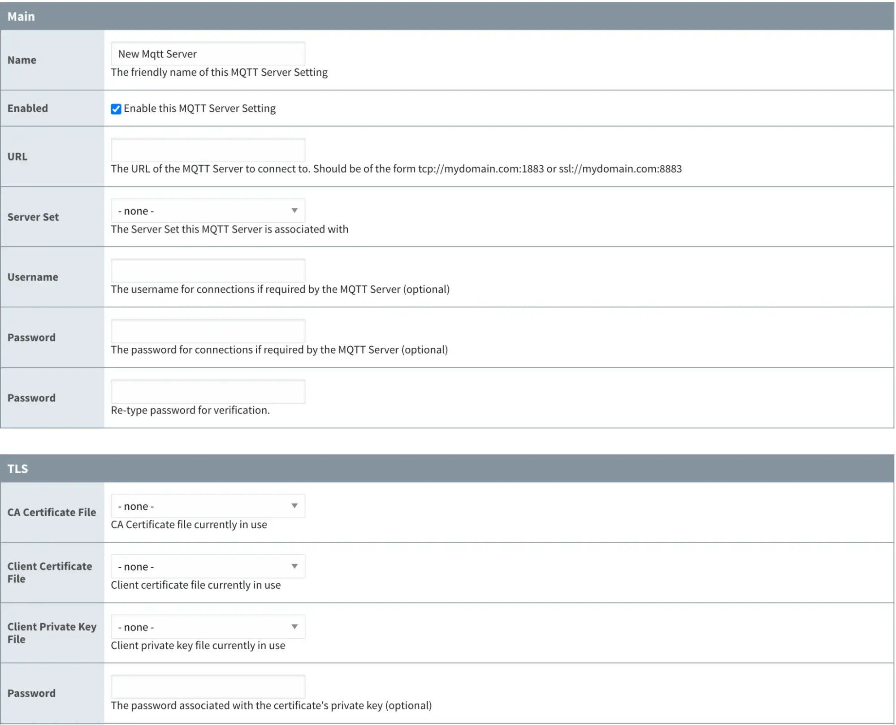This screenshot has width=896, height=725.
Task: Click 'The friendly name of this MQTT Server Setting'
Action: (219, 72)
